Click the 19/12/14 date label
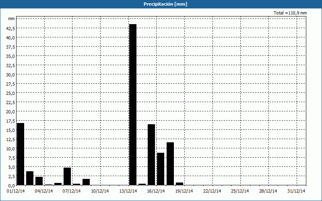The height and width of the screenshot is (201, 322). (184, 191)
